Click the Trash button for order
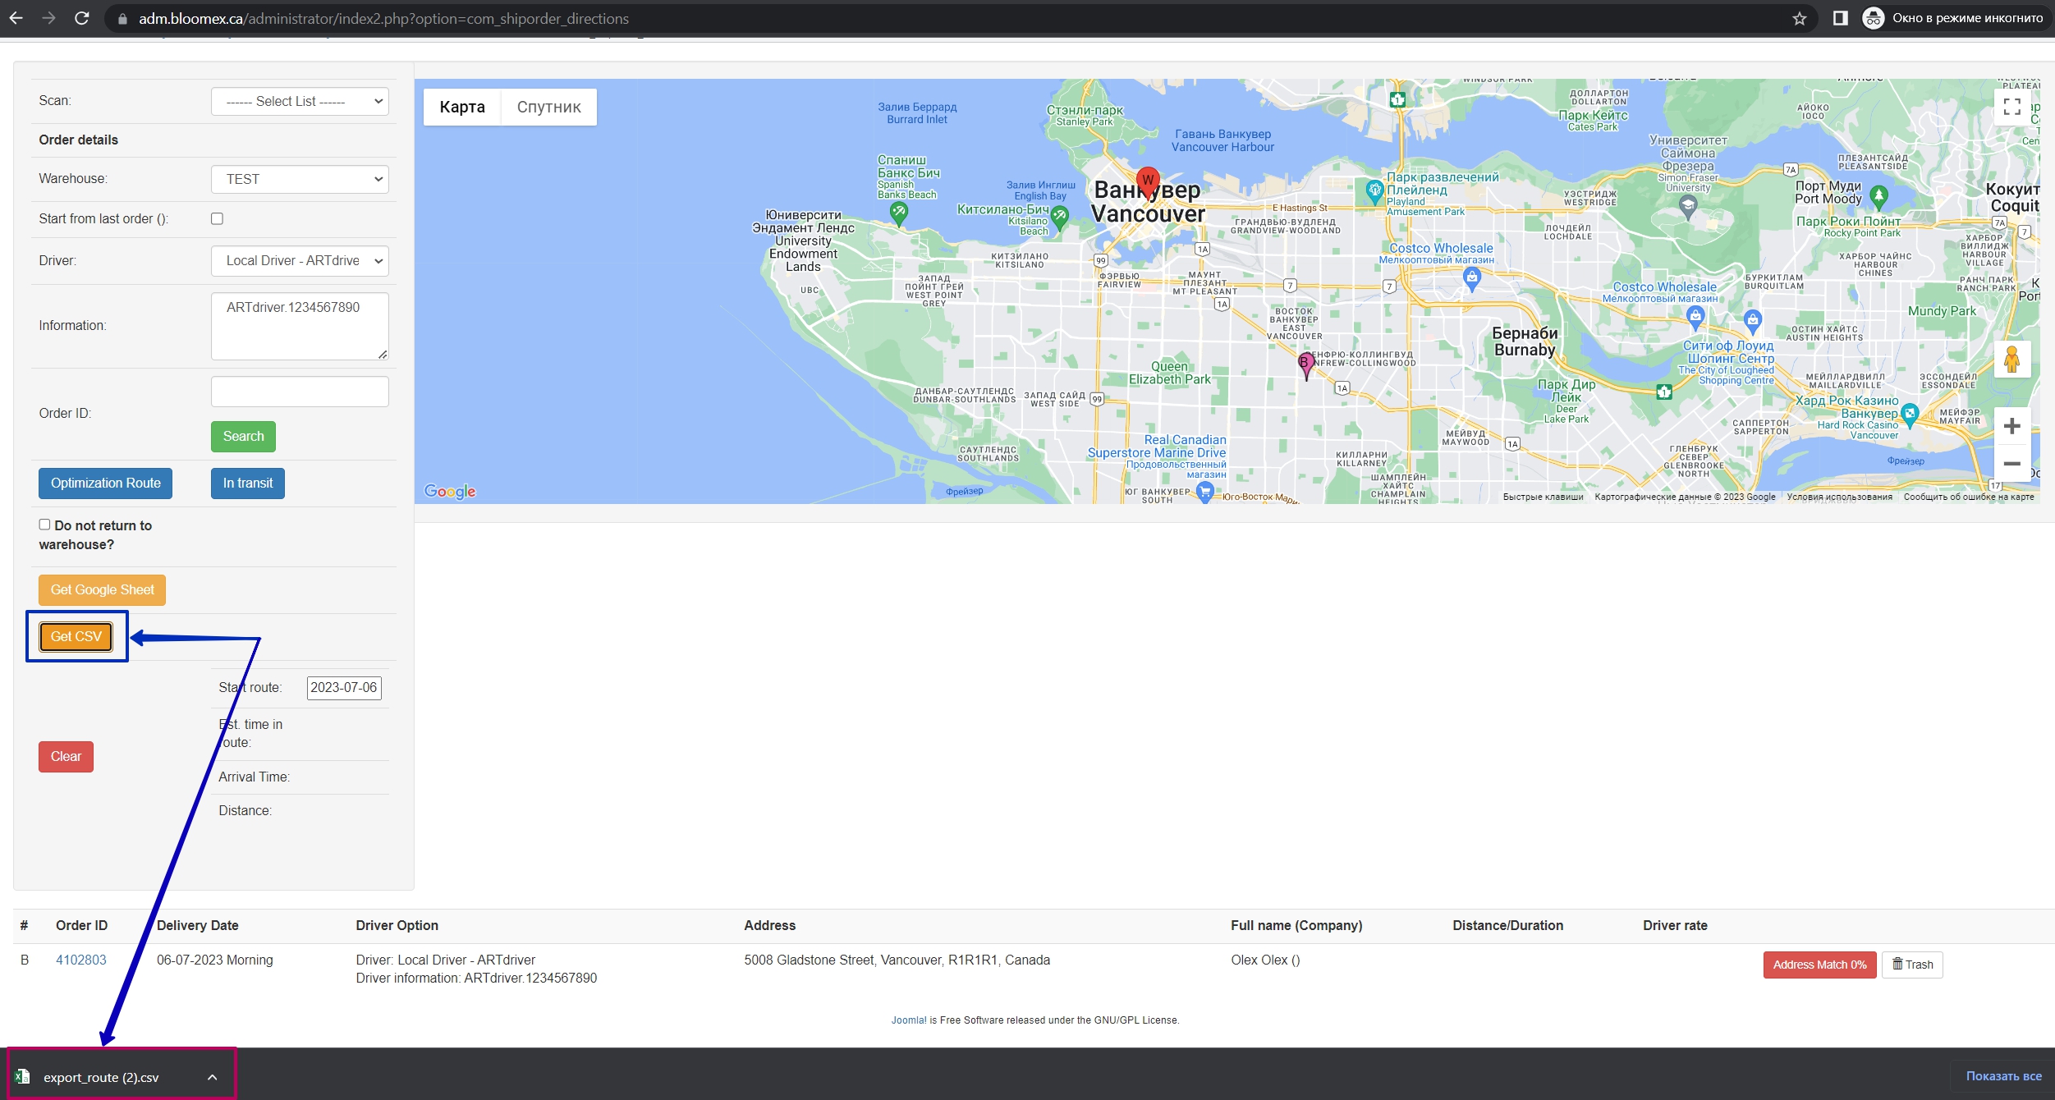The height and width of the screenshot is (1100, 2055). 1912,965
